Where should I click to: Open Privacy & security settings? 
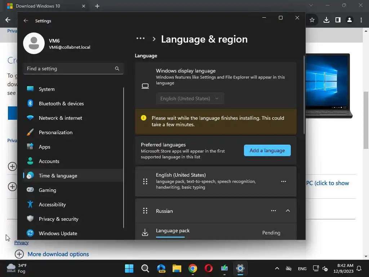tap(73, 219)
